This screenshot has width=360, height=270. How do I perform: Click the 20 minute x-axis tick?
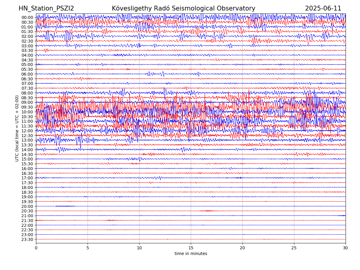(242, 248)
